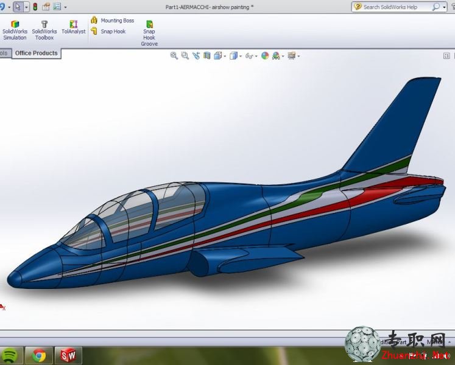The height and width of the screenshot is (365, 455).
Task: Open Spotify from the taskbar
Action: coord(11,355)
